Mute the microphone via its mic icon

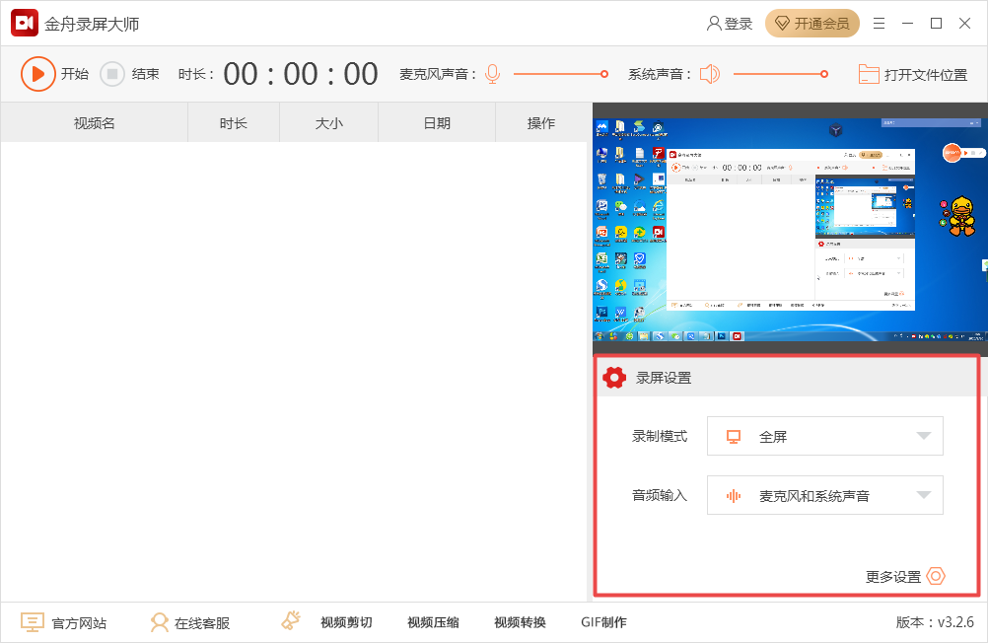pyautogui.click(x=492, y=74)
